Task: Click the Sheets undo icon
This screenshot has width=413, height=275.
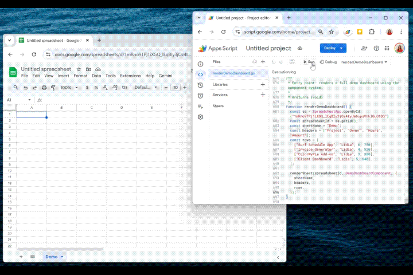Action: point(26,88)
